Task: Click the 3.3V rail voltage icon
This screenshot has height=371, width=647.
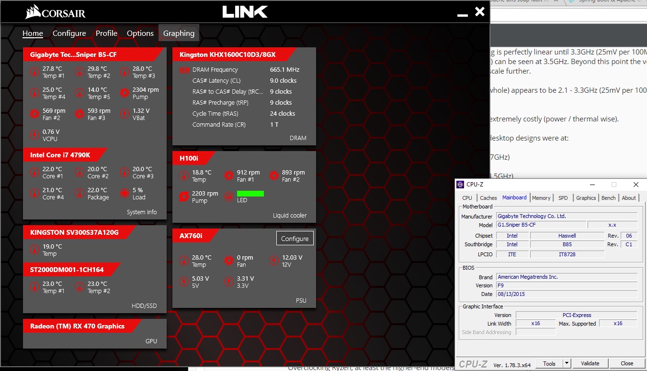Action: coord(229,282)
